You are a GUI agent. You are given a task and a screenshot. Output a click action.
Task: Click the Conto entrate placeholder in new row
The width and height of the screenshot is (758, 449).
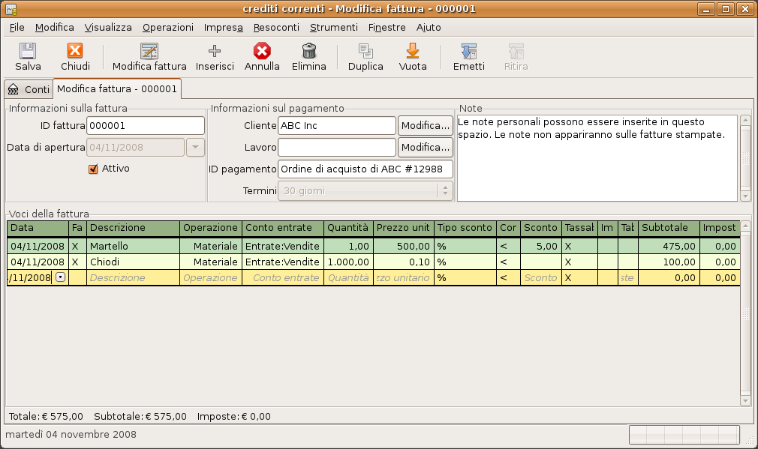[283, 277]
